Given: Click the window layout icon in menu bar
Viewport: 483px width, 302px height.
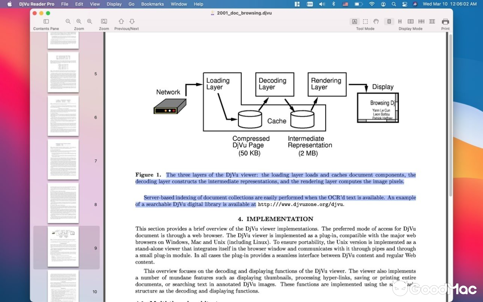Looking at the screenshot, I should tap(297, 4).
